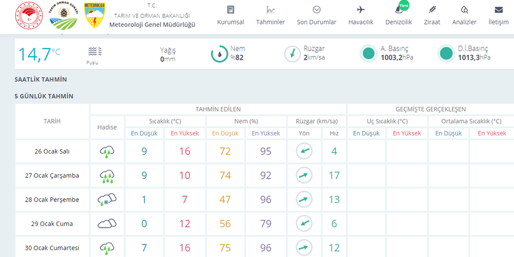
Task: Click the red Turkish ministry emblem logo
Action: click(29, 15)
